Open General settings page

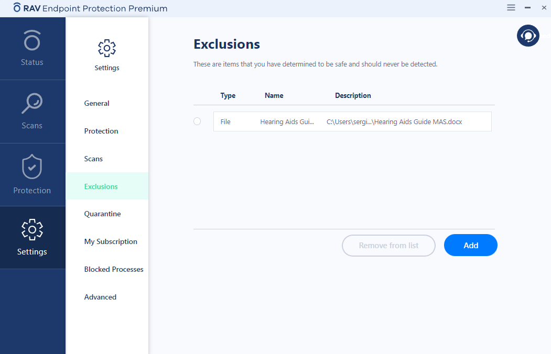[97, 104]
